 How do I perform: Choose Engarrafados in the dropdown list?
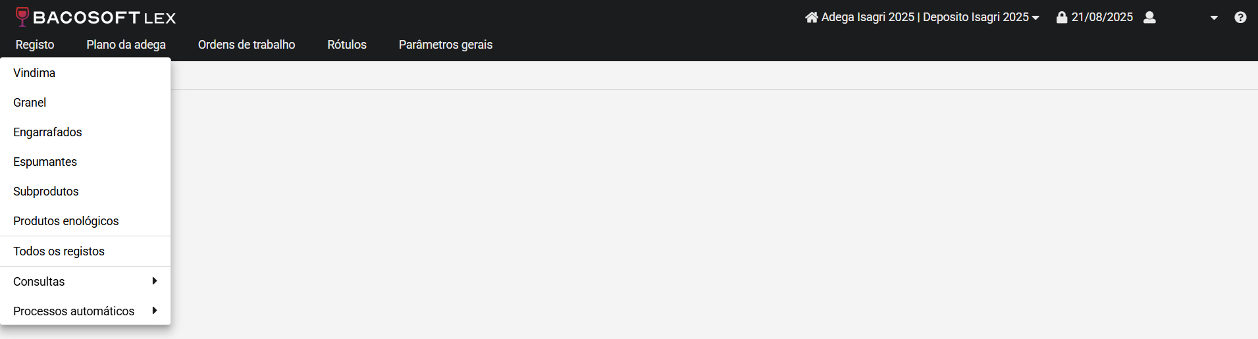click(x=86, y=132)
